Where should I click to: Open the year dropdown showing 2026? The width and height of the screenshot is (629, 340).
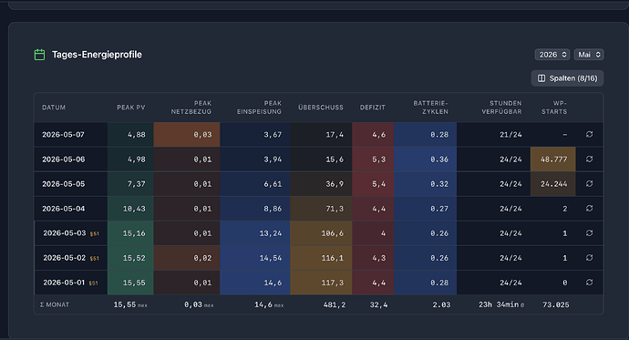click(552, 55)
